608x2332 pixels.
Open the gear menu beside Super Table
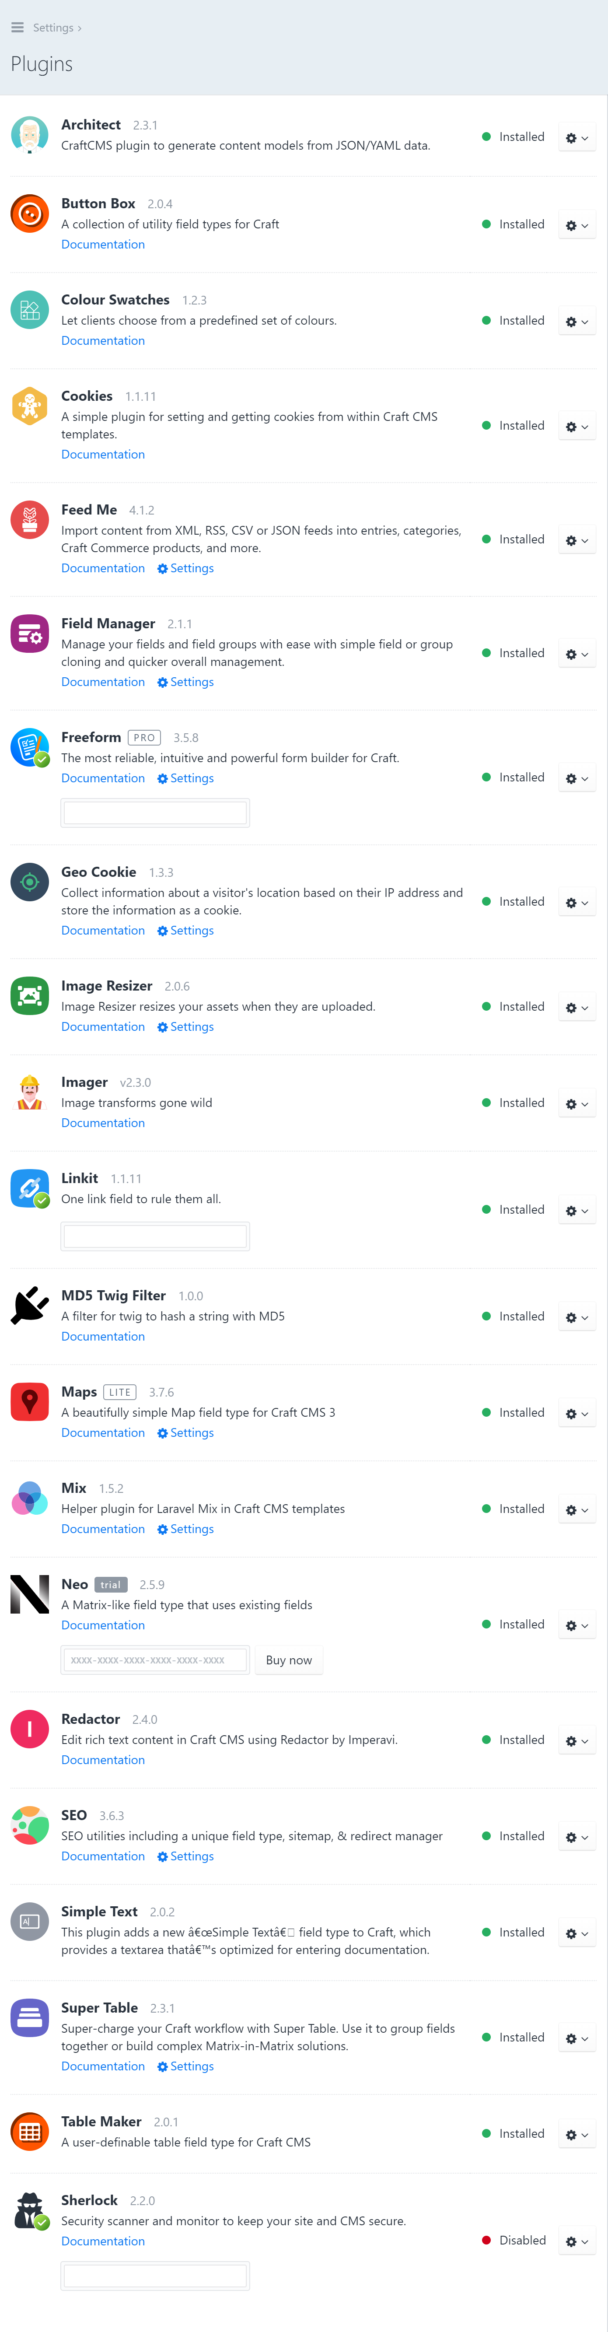coord(577,2039)
